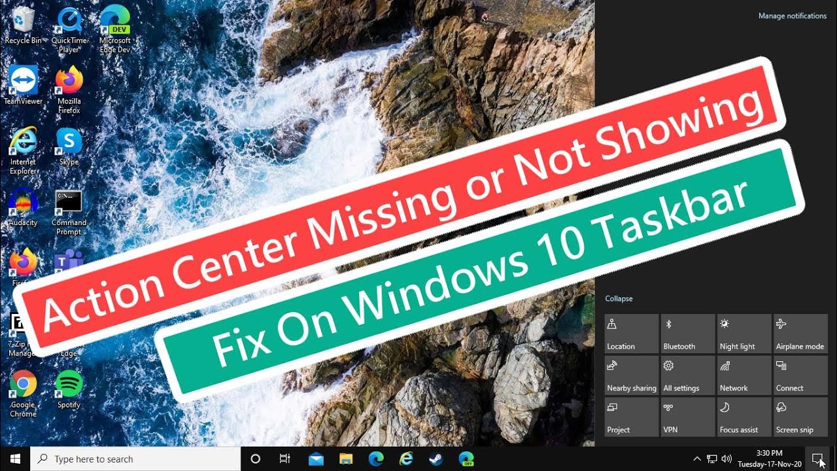The image size is (837, 471).
Task: Click the Microsoft Teams desktop icon
Action: (x=69, y=262)
